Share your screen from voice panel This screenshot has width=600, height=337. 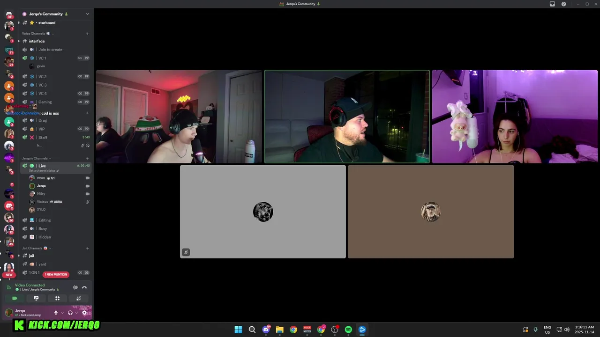tap(36, 298)
